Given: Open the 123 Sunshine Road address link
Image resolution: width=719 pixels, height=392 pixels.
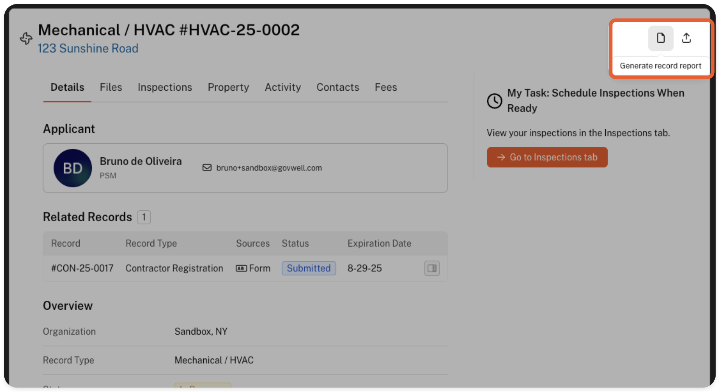Looking at the screenshot, I should [88, 49].
